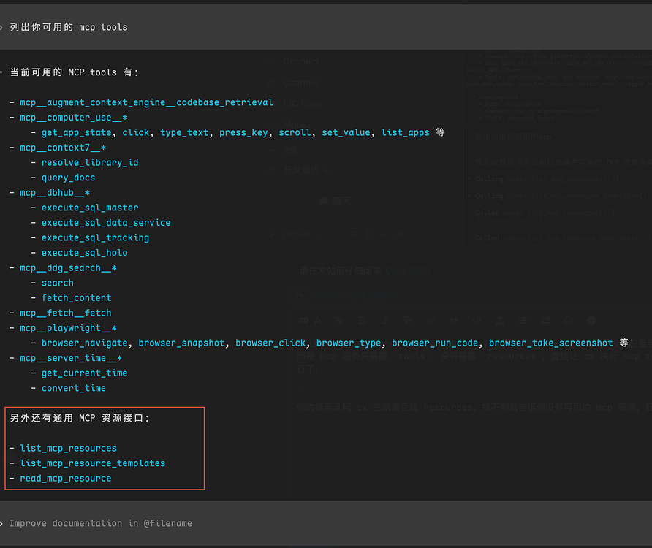The image size is (652, 548).
Task: Click the heading '当前可用的 MCP tools 有:'
Action: point(74,72)
